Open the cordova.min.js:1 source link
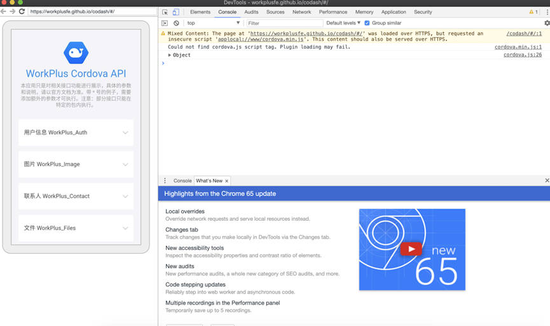The width and height of the screenshot is (550, 326). point(518,47)
